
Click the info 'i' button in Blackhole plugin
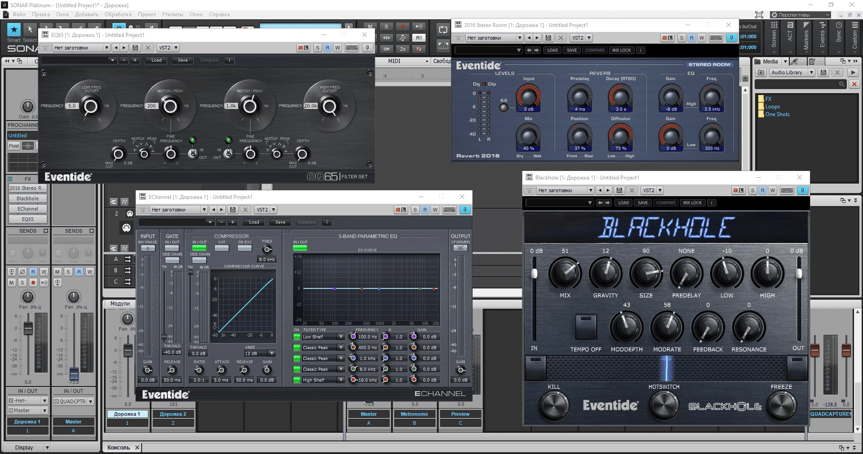[x=712, y=203]
